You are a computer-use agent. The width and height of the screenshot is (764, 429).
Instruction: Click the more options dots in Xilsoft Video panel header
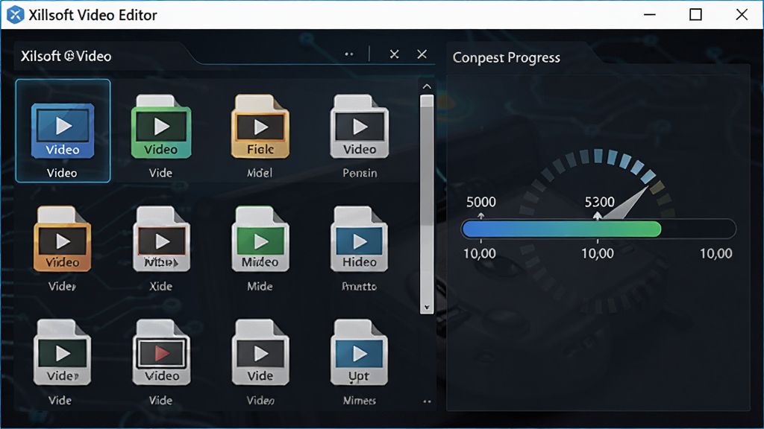coord(349,54)
